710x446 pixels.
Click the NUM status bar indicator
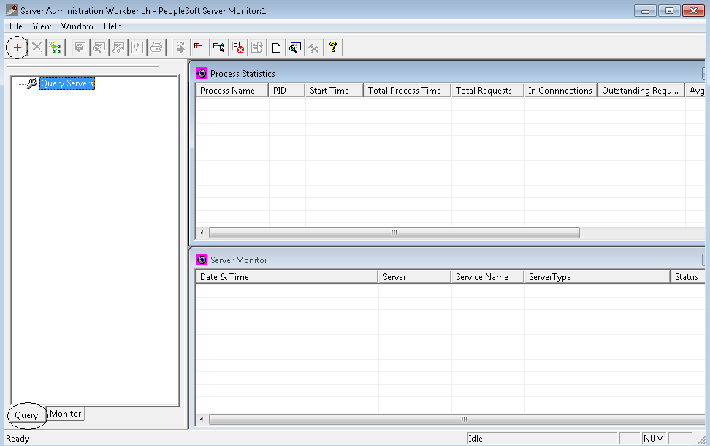654,439
